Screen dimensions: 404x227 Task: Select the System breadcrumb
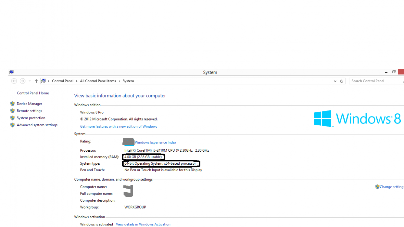click(x=128, y=81)
